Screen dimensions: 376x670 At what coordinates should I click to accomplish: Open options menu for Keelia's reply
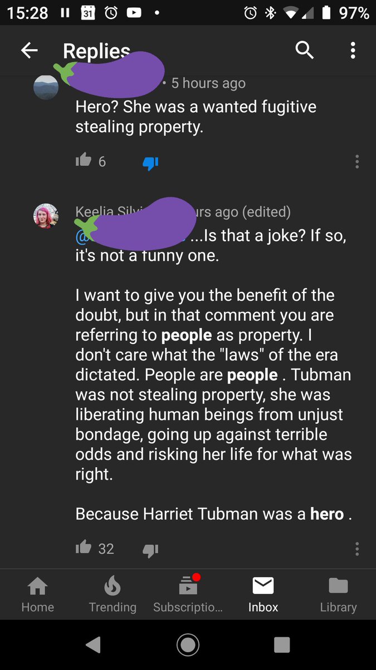pos(357,548)
